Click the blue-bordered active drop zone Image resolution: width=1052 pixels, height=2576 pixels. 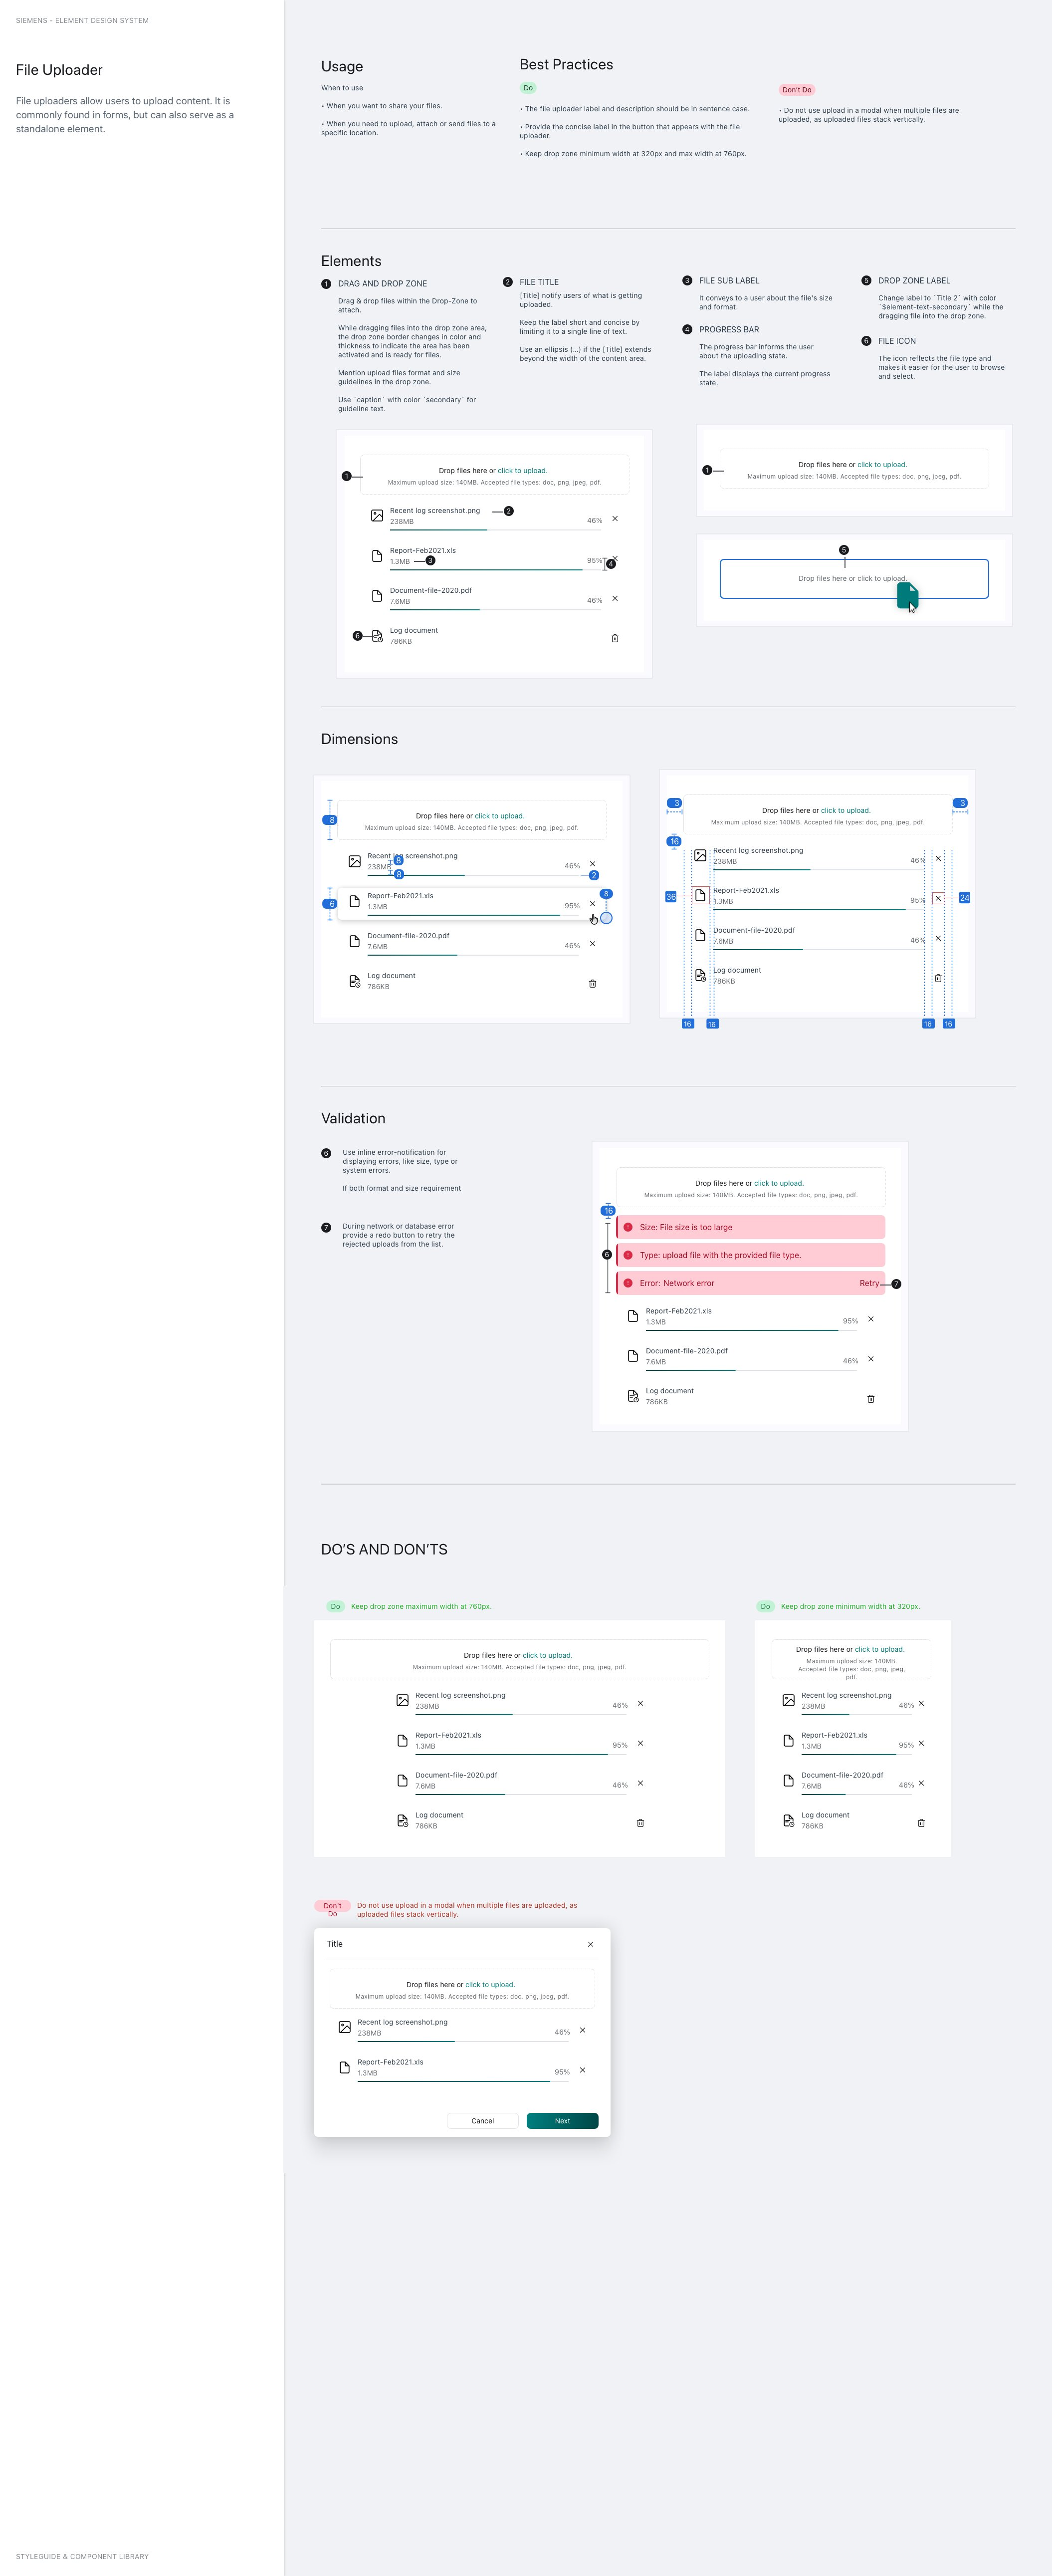tap(854, 579)
